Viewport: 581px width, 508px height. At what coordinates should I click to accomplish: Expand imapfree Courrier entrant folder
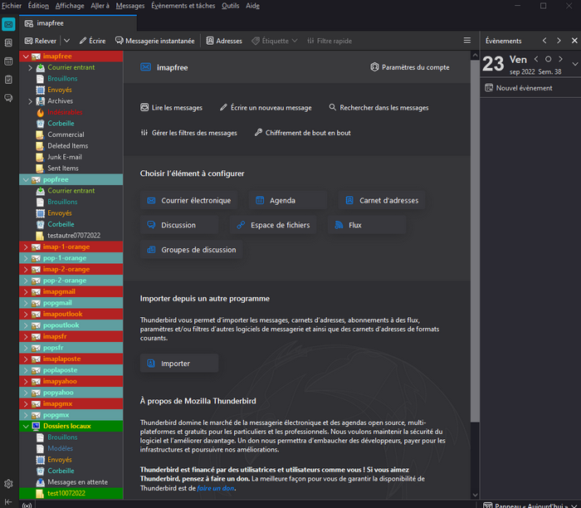pos(31,67)
